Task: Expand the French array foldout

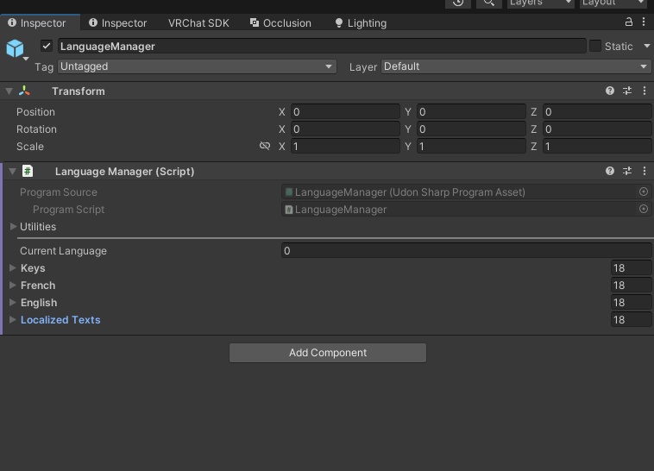Action: tap(13, 285)
